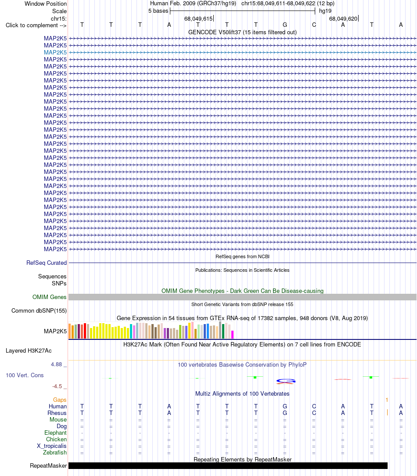The image size is (417, 476).
Task: Click the Human species label
Action: click(x=58, y=407)
